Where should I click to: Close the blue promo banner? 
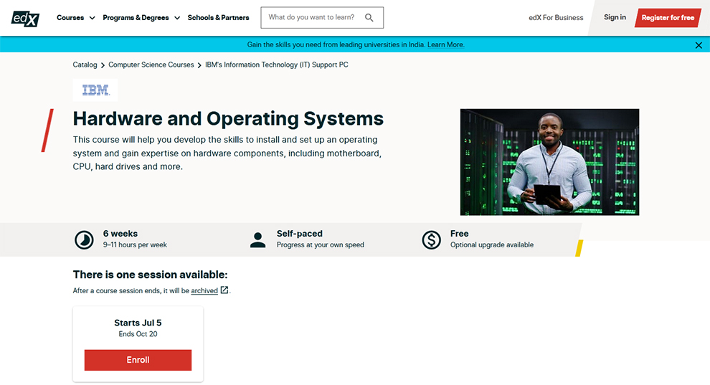(x=699, y=45)
